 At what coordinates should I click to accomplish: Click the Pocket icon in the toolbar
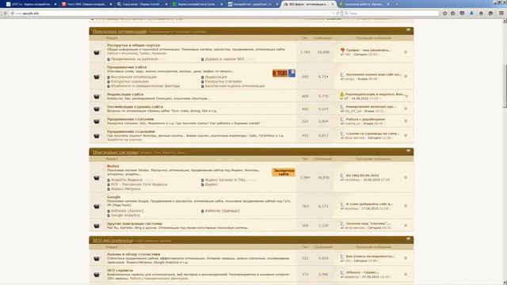click(x=462, y=13)
